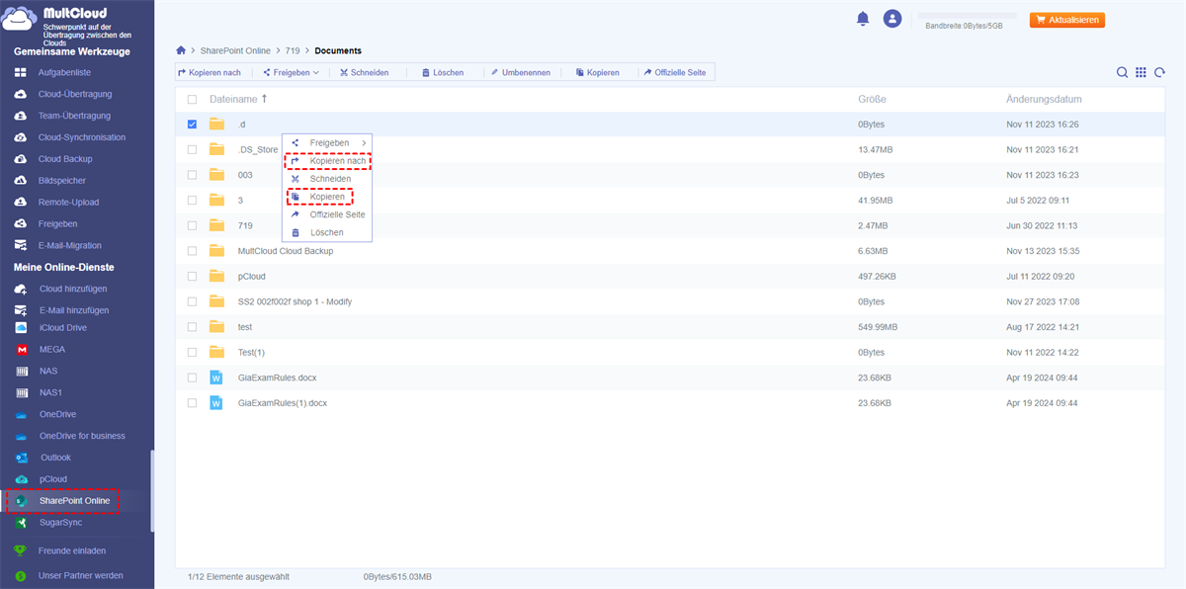Check the test folder checkbox
Viewport: 1186px width, 589px height.
pos(192,326)
